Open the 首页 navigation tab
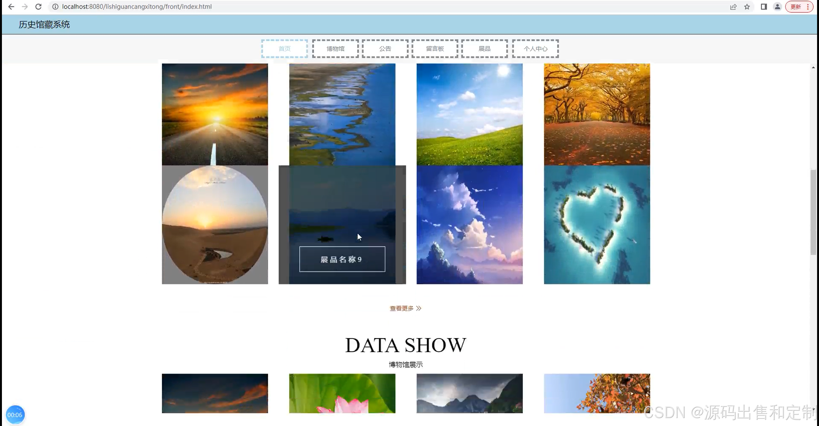This screenshot has height=426, width=819. 284,49
